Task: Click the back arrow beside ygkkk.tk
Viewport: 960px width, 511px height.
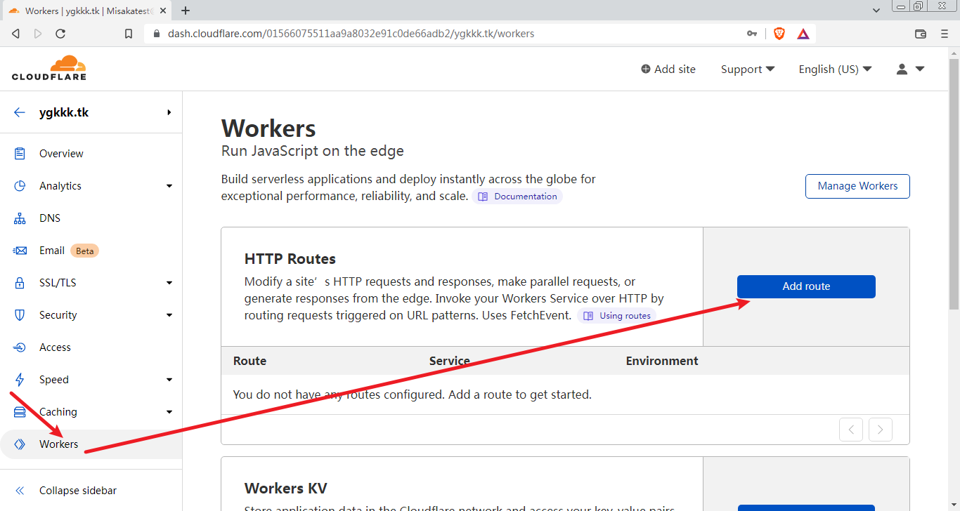Action: click(x=20, y=112)
